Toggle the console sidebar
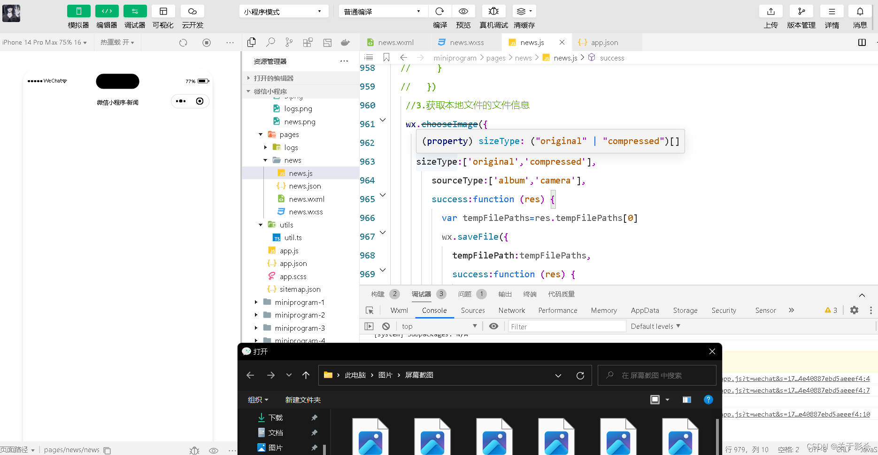Image resolution: width=878 pixels, height=455 pixels. [x=369, y=326]
